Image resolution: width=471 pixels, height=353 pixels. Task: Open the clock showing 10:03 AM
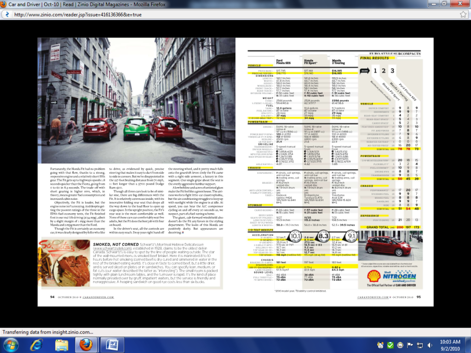pos(450,345)
